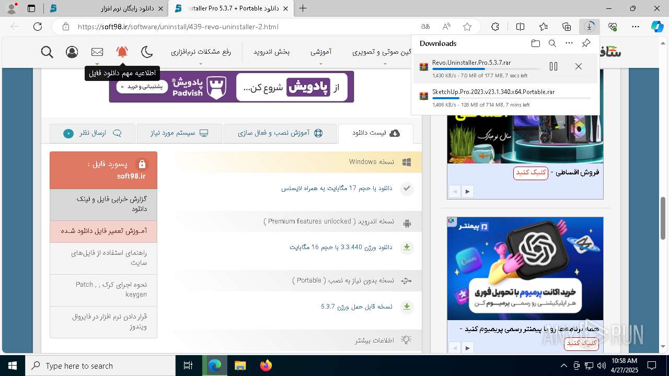The width and height of the screenshot is (669, 376).
Task: Open more options in Downloads panel
Action: pos(569,43)
